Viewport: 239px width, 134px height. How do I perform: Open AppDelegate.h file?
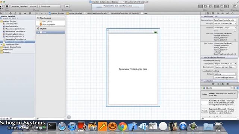[12, 24]
